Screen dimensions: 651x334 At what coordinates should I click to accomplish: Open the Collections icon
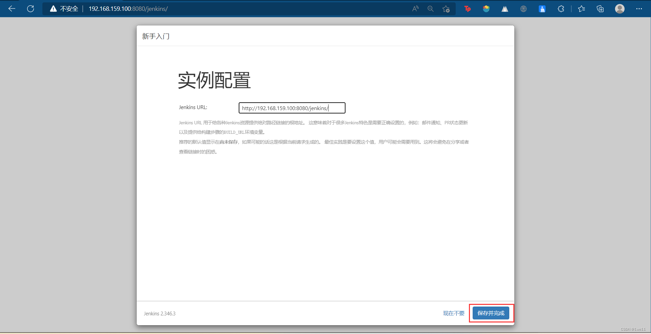pos(600,9)
